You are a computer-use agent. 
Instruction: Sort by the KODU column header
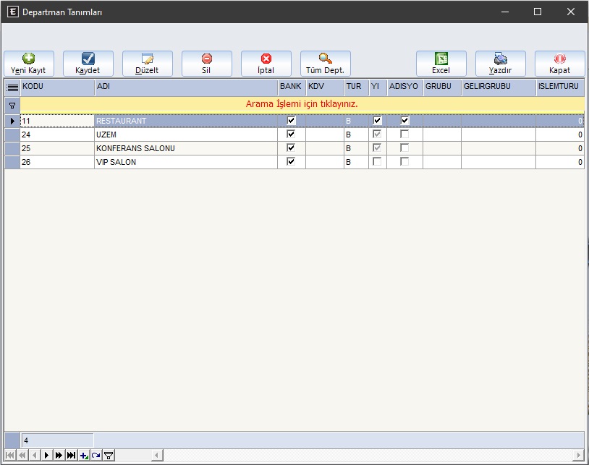[x=57, y=87]
